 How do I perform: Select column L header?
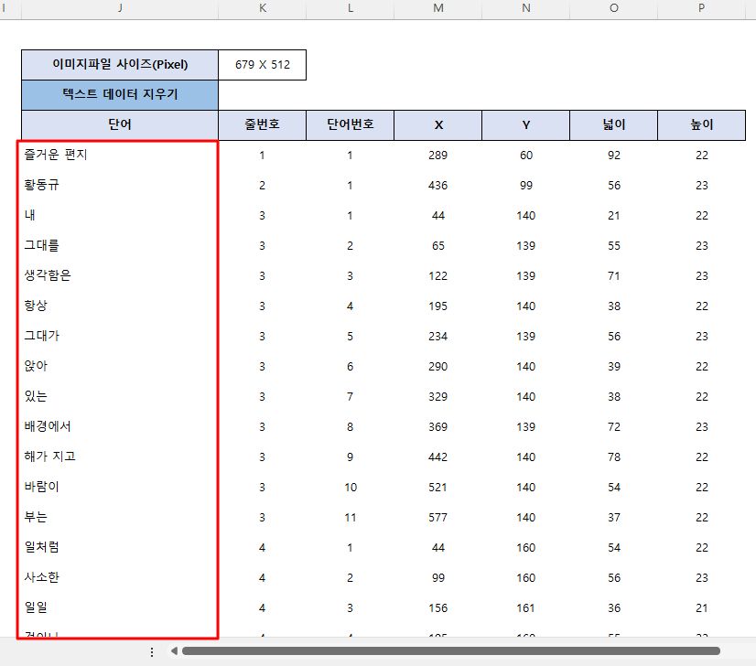click(350, 8)
